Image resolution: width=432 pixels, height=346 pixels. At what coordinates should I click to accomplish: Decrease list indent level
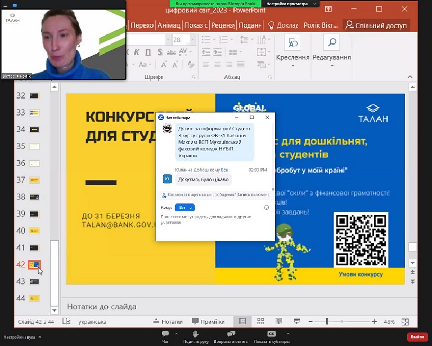(x=206, y=52)
